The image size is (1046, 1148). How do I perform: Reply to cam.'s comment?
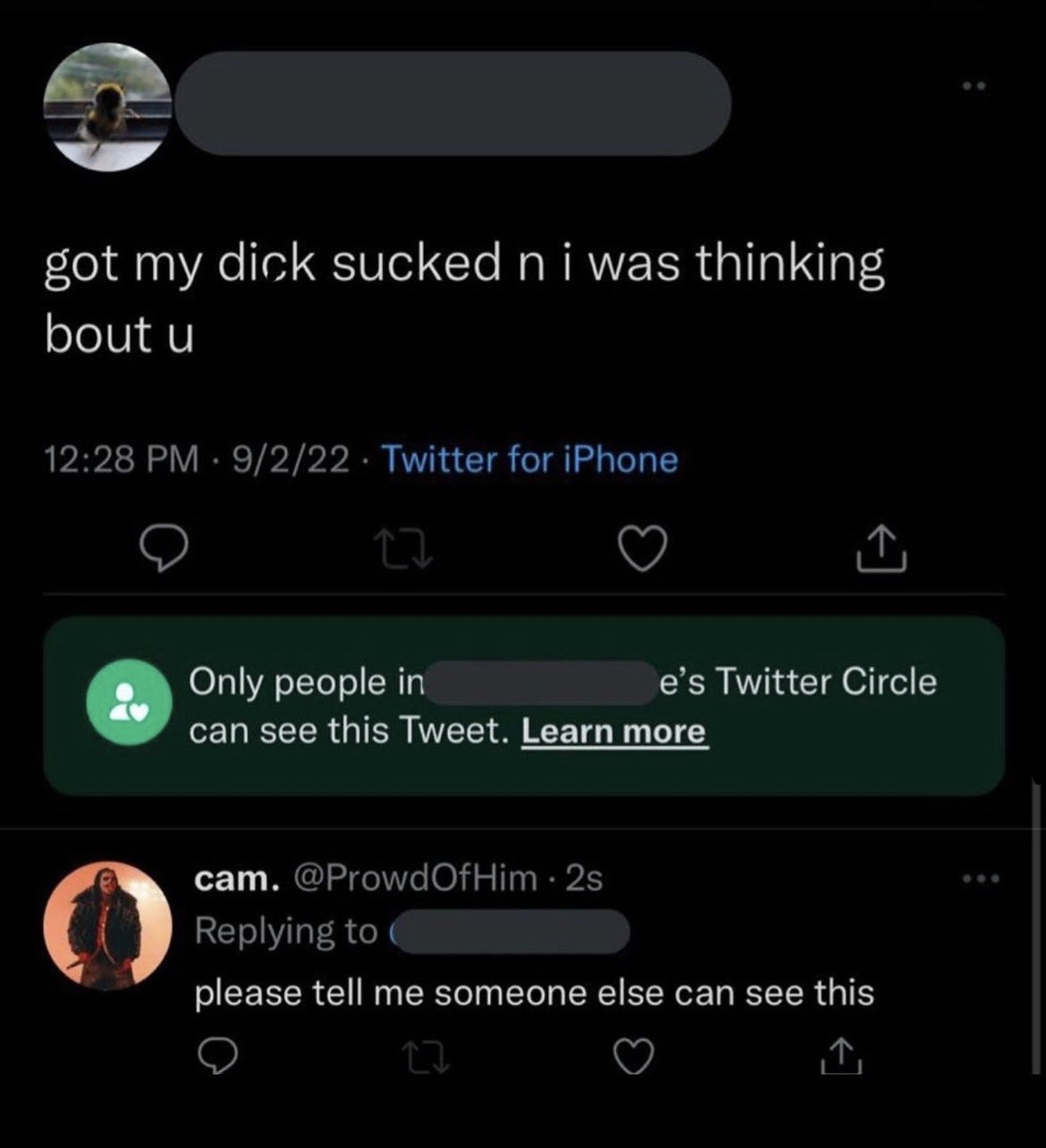[216, 1056]
